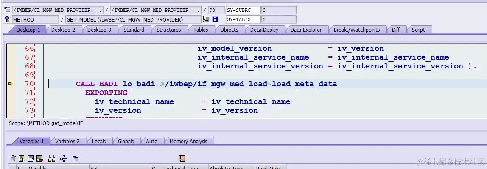Click line number 73 in the gutter
The image size is (487, 169).
[x=29, y=111]
